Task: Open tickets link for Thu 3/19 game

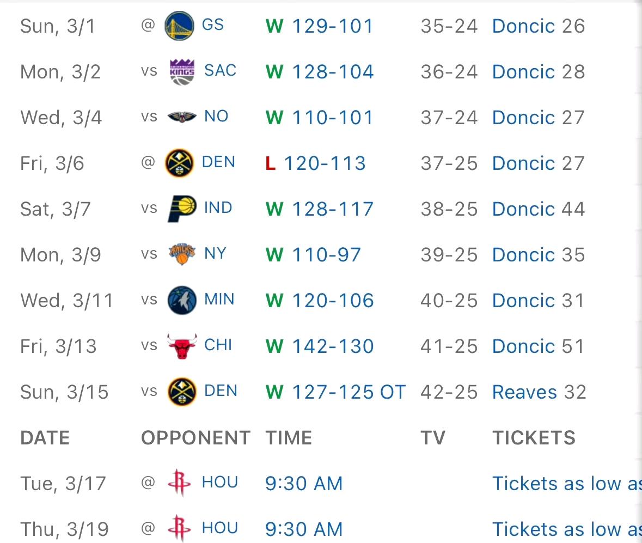Action: pos(567,529)
